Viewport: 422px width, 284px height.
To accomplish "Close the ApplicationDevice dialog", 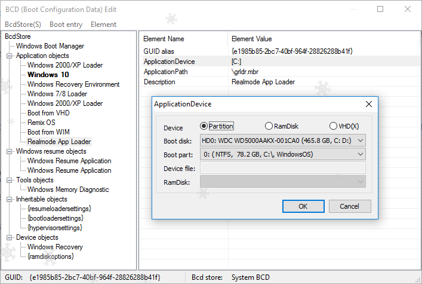I will pos(369,104).
